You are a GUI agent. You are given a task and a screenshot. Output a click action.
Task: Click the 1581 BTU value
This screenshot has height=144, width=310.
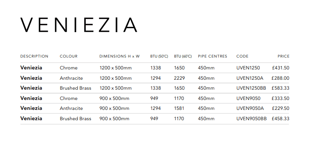pyautogui.click(x=179, y=108)
